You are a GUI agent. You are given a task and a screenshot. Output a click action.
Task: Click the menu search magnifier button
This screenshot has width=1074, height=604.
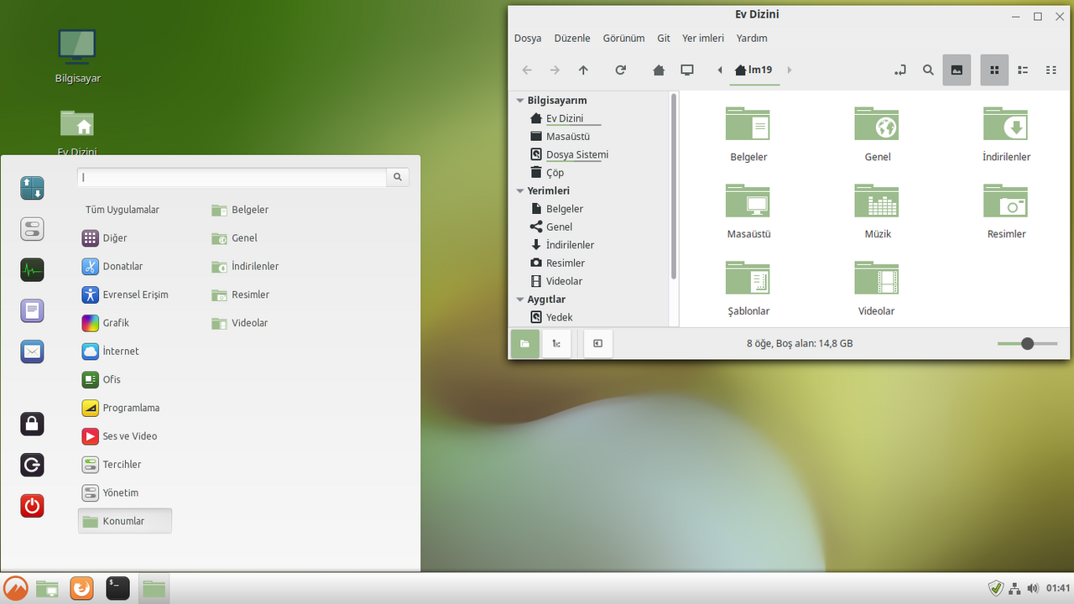click(398, 177)
